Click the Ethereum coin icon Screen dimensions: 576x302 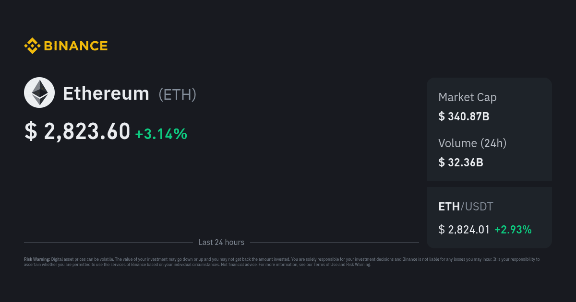(39, 93)
